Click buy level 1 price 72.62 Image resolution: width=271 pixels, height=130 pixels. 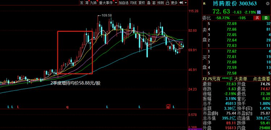(232, 51)
